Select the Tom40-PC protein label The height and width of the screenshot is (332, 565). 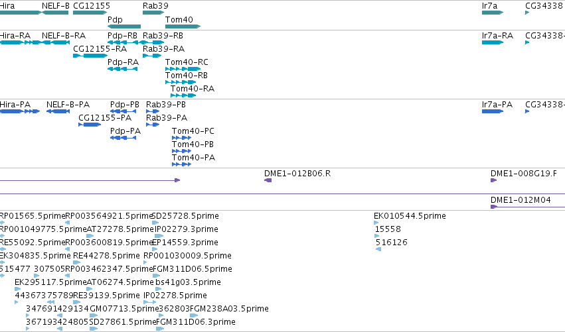pos(193,131)
